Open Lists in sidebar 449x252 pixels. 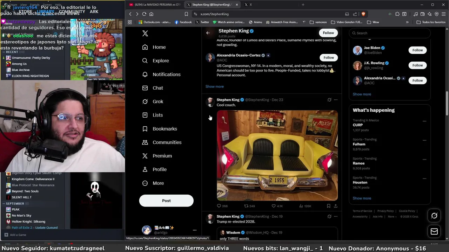(152, 115)
